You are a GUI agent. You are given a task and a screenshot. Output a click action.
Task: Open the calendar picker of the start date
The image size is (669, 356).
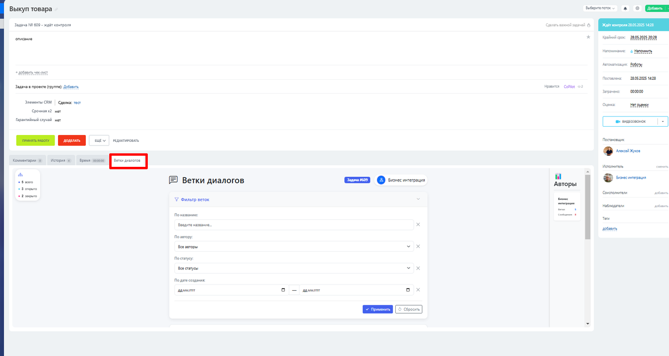pyautogui.click(x=283, y=290)
